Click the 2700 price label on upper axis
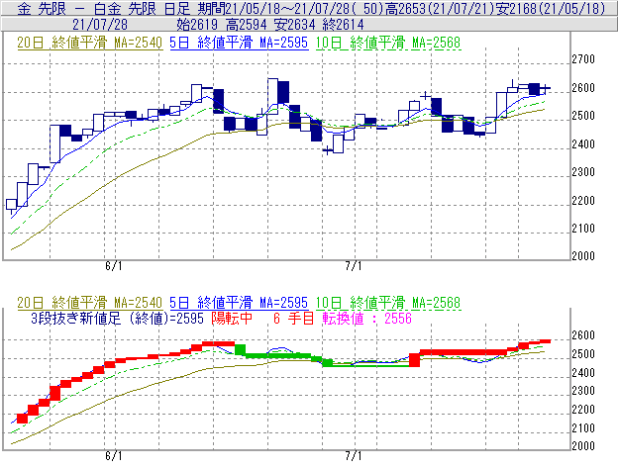This screenshot has height=470, width=618. [583, 59]
